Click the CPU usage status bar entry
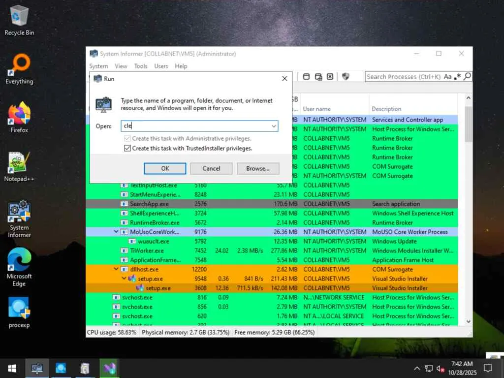The height and width of the screenshot is (378, 504). 112,332
